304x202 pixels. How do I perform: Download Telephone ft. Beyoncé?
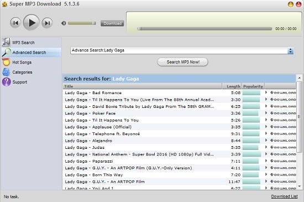pyautogui.click(x=283, y=134)
